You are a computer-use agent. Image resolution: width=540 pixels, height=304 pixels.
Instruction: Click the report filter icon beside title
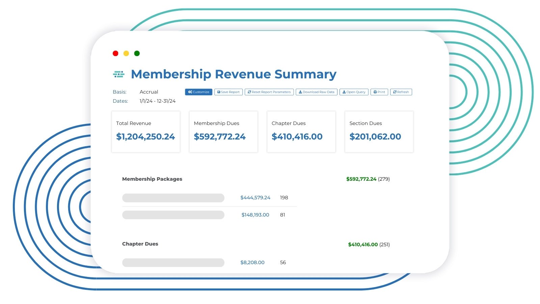coord(119,74)
